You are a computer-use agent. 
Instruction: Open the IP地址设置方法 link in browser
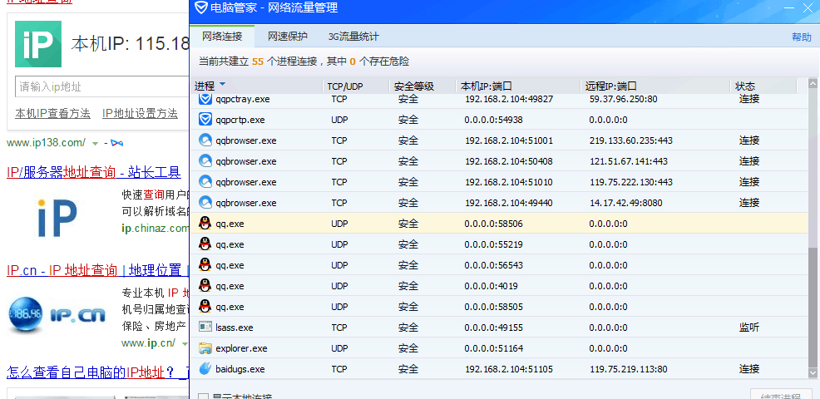pos(140,113)
